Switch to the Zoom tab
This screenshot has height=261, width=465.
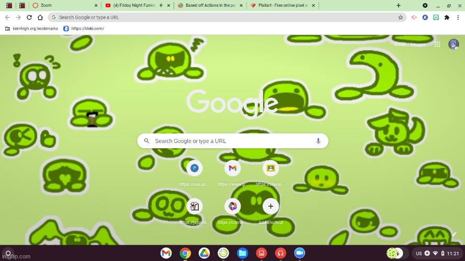[65, 5]
